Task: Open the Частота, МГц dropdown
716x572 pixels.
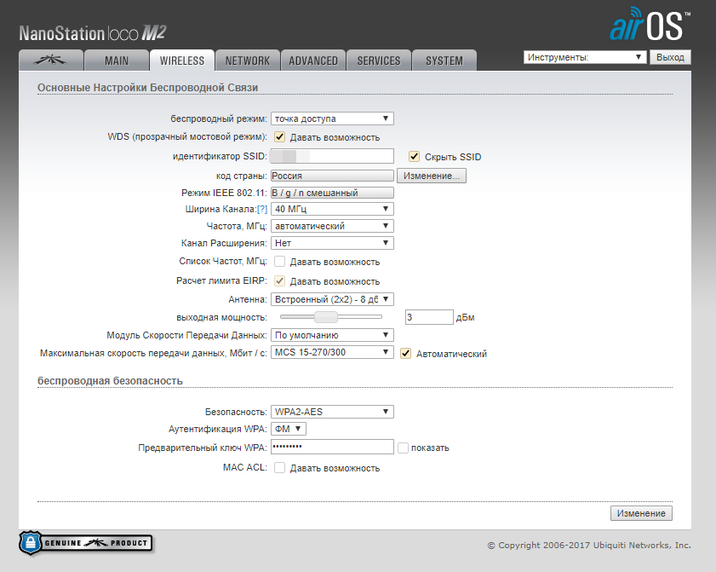Action: pos(332,226)
